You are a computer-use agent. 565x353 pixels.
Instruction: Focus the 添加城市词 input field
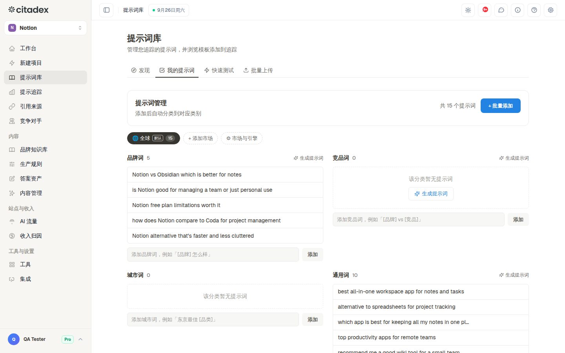(213, 320)
